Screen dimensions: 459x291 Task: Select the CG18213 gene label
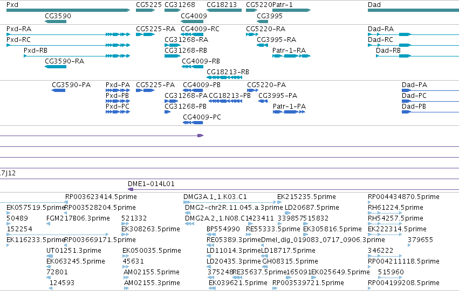click(222, 5)
